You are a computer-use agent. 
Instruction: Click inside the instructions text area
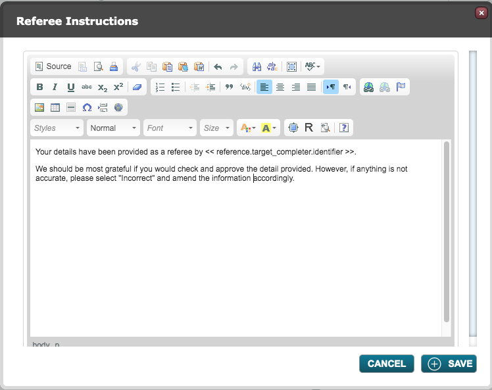tap(236, 238)
